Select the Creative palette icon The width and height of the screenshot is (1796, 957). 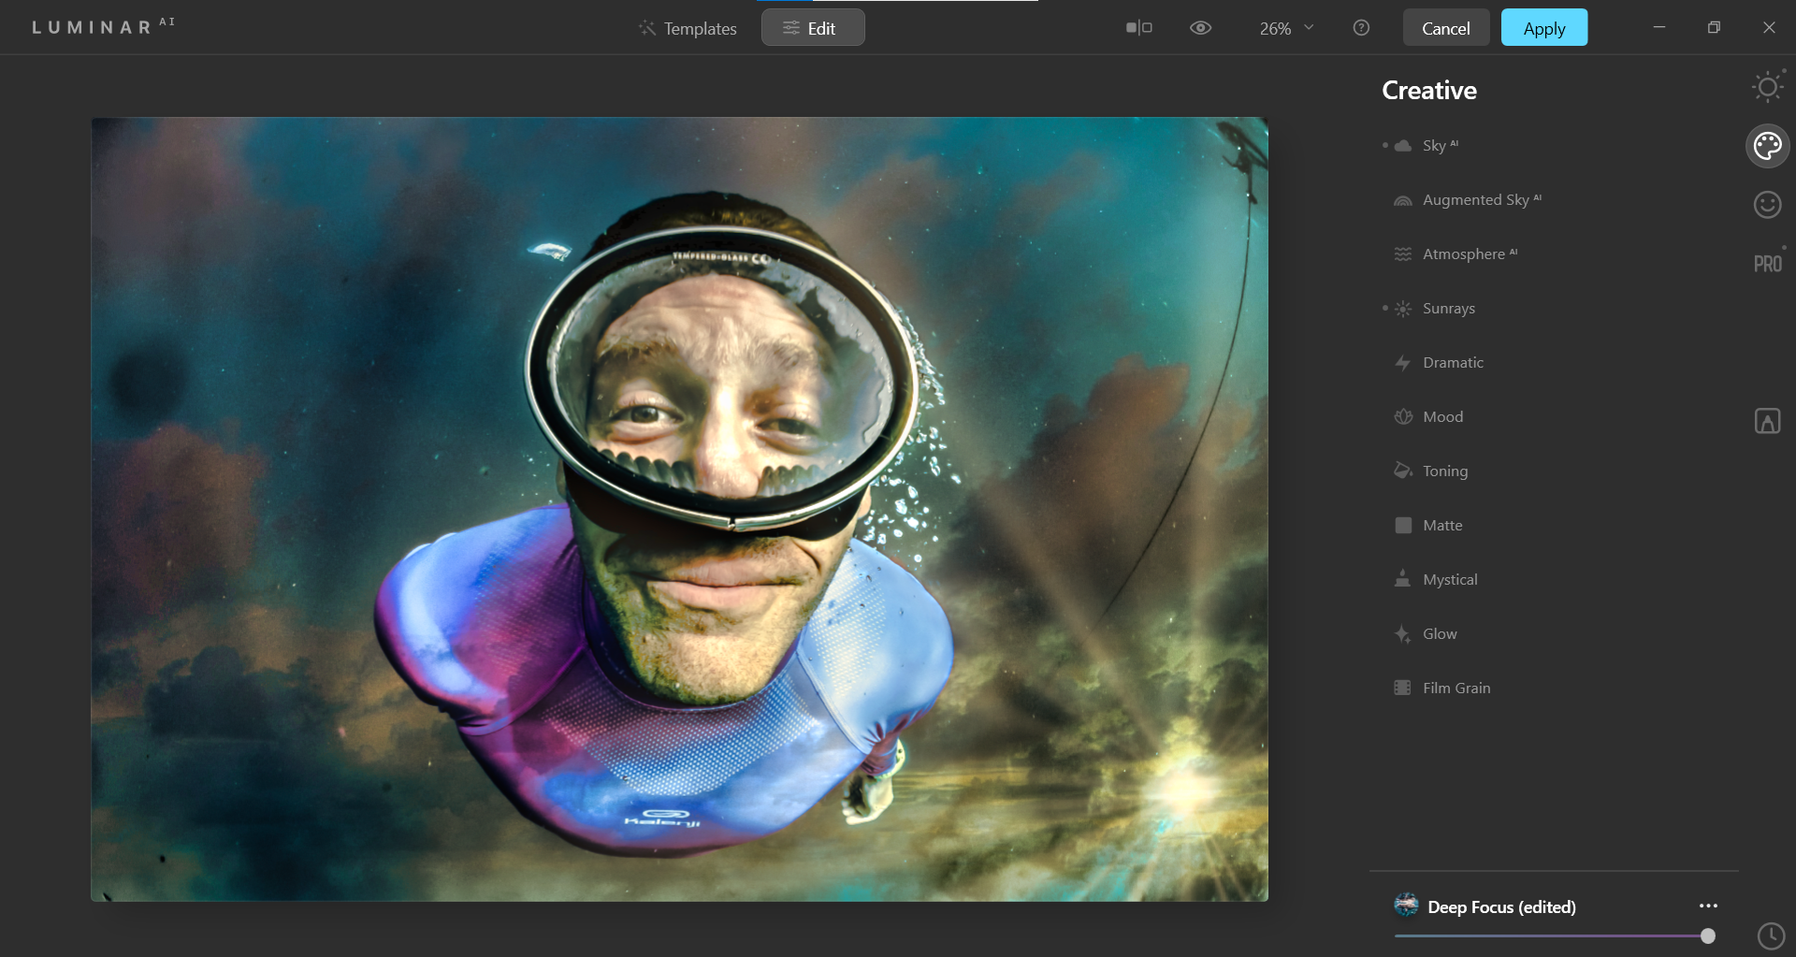click(x=1767, y=146)
